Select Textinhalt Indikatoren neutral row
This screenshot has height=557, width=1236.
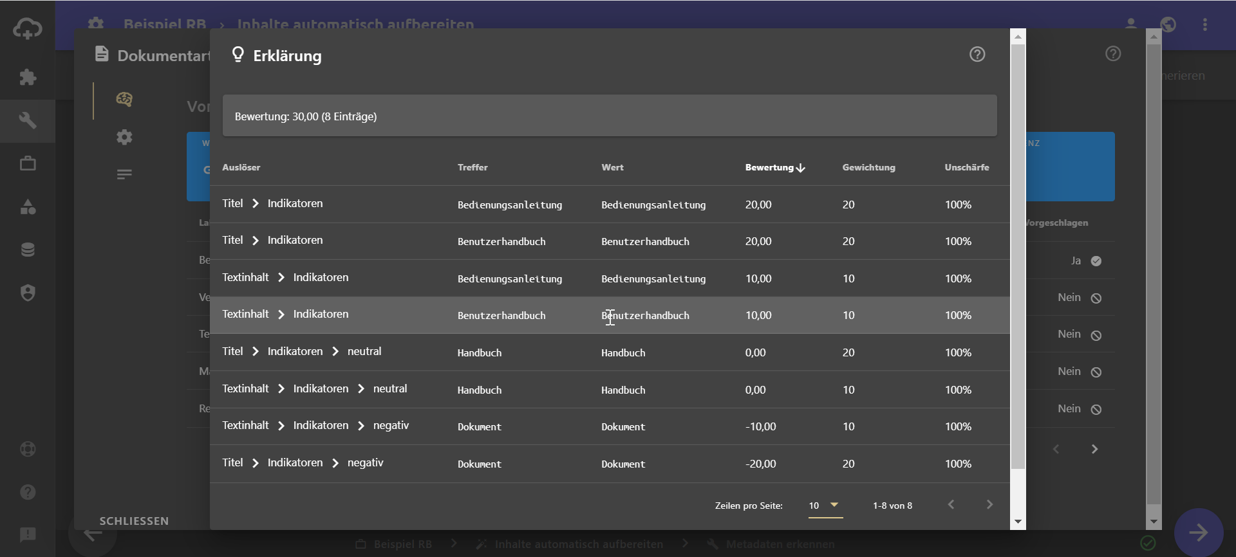[610, 389]
